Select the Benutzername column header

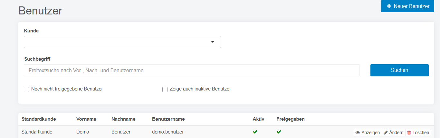[x=168, y=119]
